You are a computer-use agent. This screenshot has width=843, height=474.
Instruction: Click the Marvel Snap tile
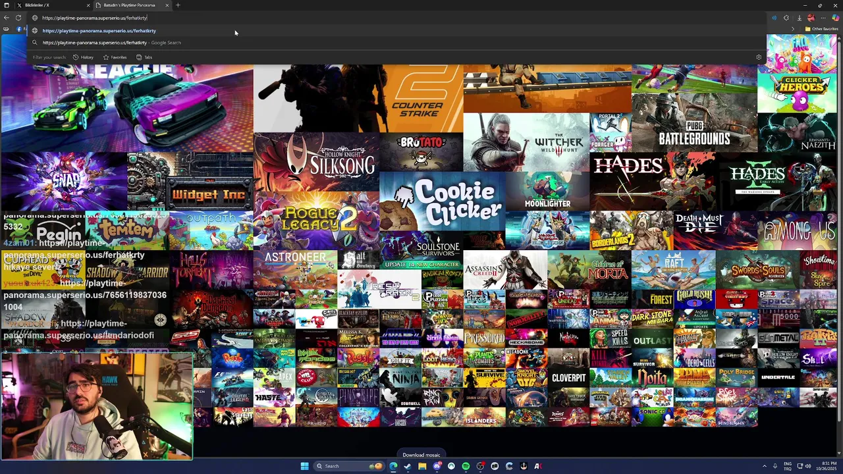click(63, 182)
